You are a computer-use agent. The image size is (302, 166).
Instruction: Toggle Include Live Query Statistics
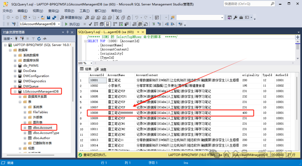pyautogui.click(x=121, y=24)
